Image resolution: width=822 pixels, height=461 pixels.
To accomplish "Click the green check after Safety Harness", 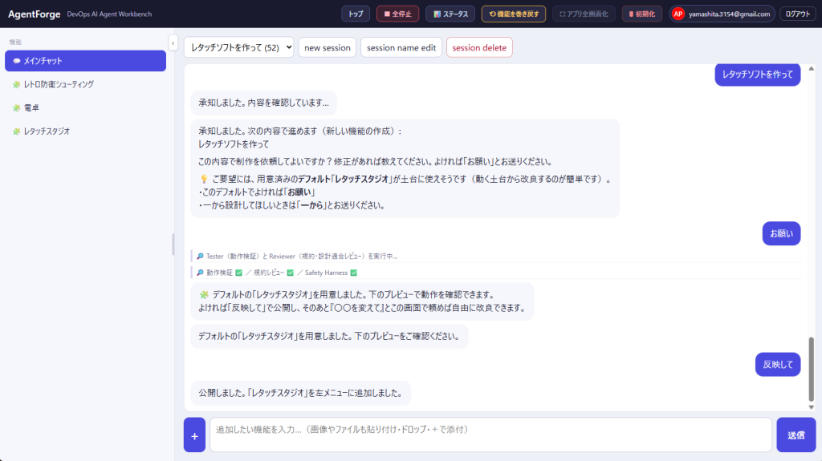I will (354, 273).
